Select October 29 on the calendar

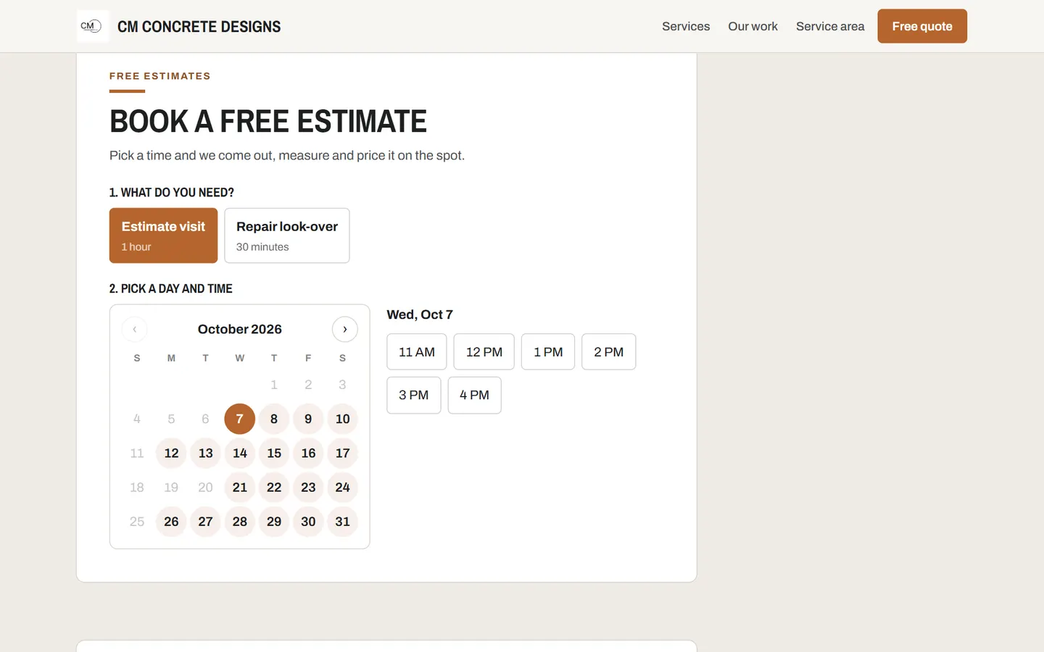[x=274, y=522]
